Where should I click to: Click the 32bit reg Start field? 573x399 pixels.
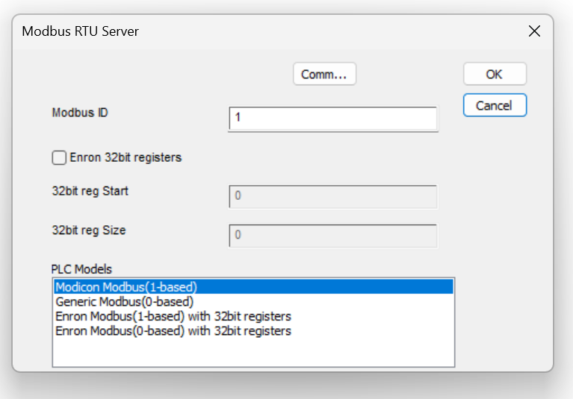(333, 197)
